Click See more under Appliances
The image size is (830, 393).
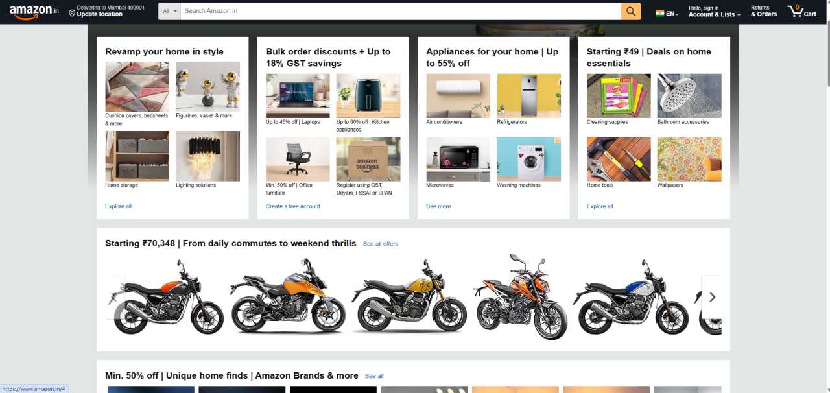pos(438,206)
